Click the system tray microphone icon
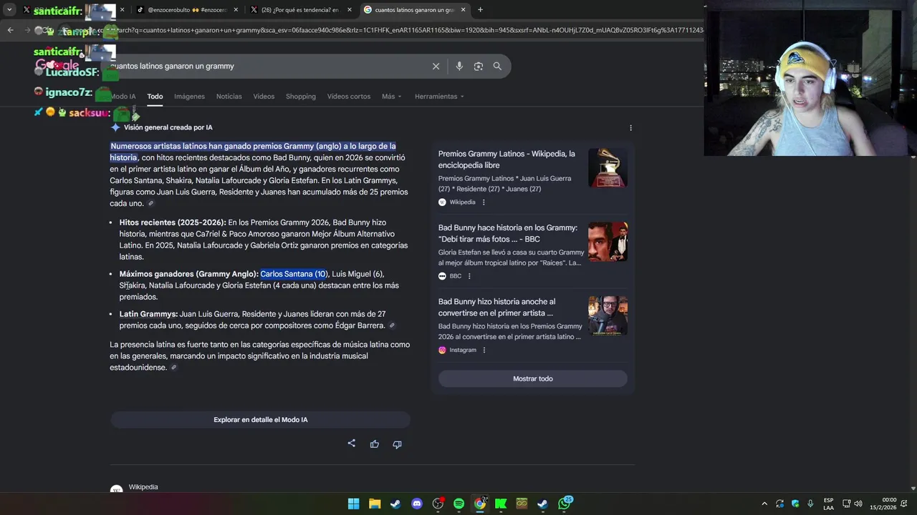 point(810,504)
